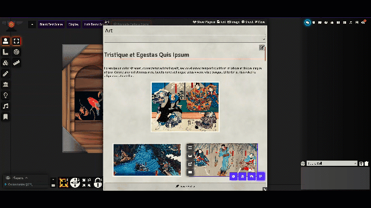Clear chat log with trash icon

point(366,164)
